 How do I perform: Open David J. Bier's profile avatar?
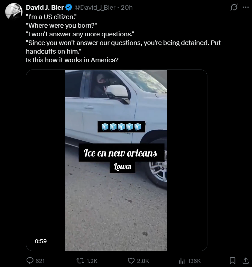13,11
